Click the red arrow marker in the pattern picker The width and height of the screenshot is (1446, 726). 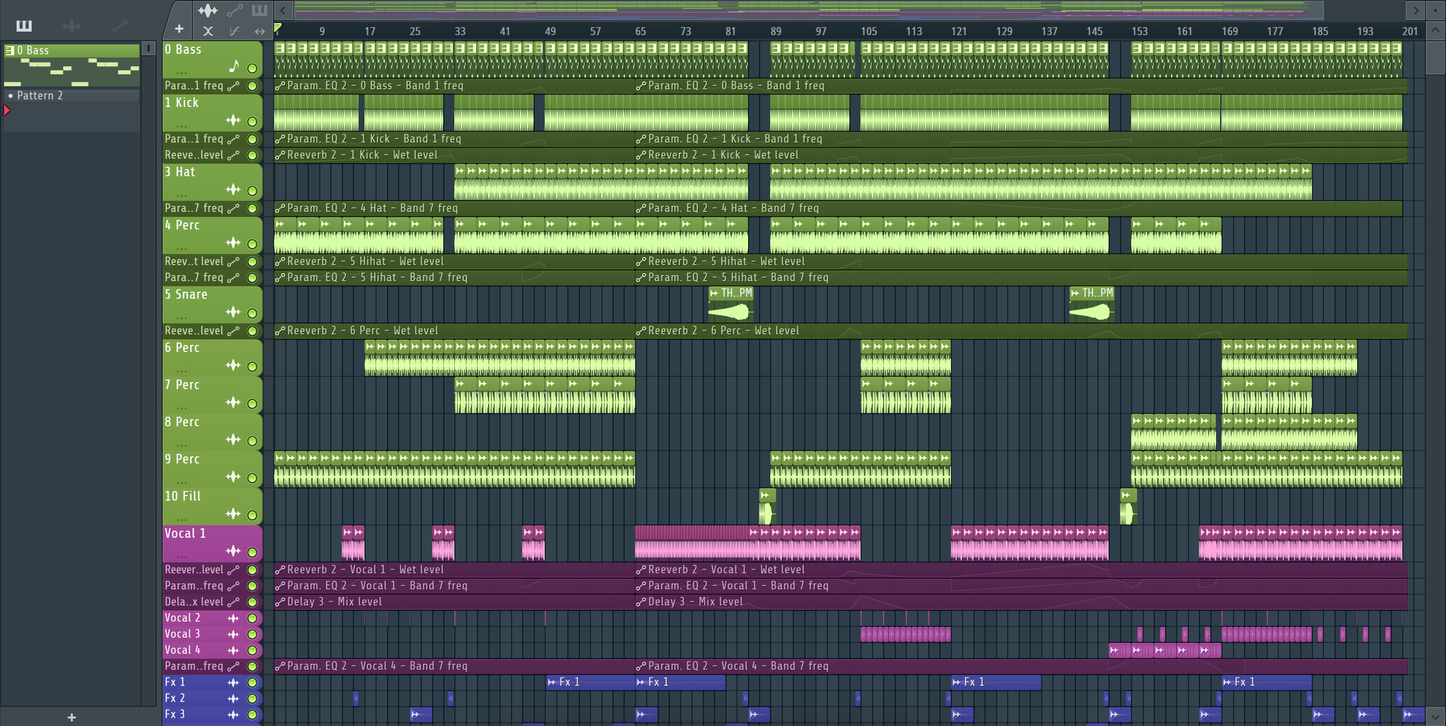pyautogui.click(x=7, y=110)
